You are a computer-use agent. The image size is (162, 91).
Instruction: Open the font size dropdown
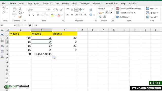point(54,10)
